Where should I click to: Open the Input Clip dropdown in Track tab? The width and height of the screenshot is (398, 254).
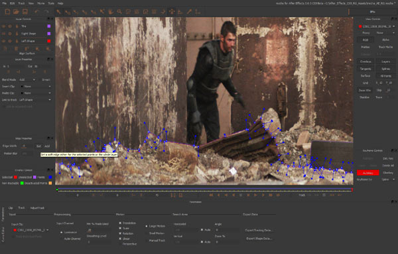pyautogui.click(x=31, y=230)
